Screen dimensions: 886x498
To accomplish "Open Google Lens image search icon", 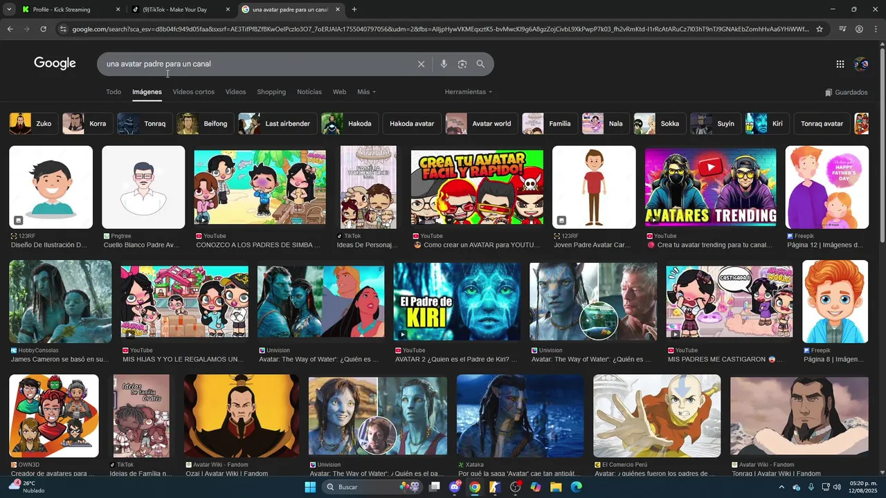I will (x=462, y=64).
